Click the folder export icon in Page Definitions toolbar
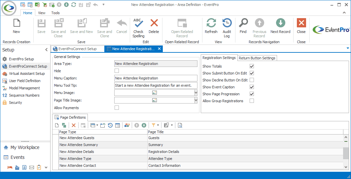The height and width of the screenshot is (179, 351). tap(102, 125)
